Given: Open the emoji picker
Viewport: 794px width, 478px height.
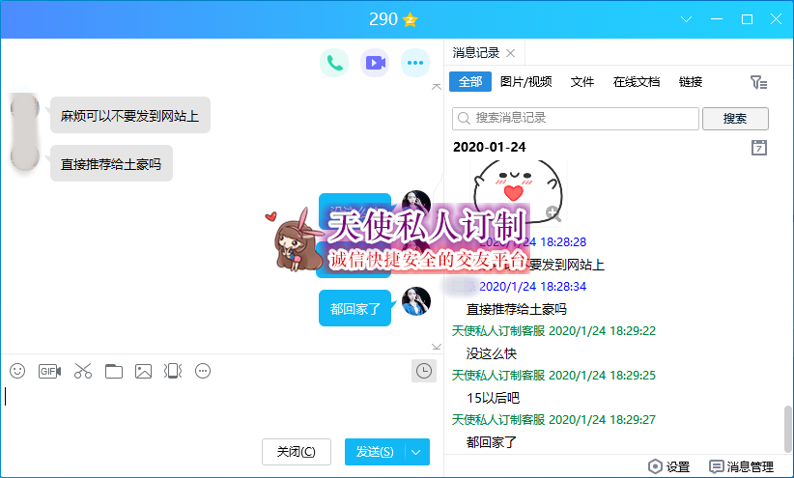Looking at the screenshot, I should point(17,371).
